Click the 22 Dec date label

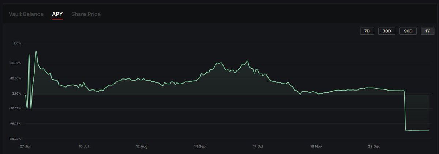(x=374, y=146)
